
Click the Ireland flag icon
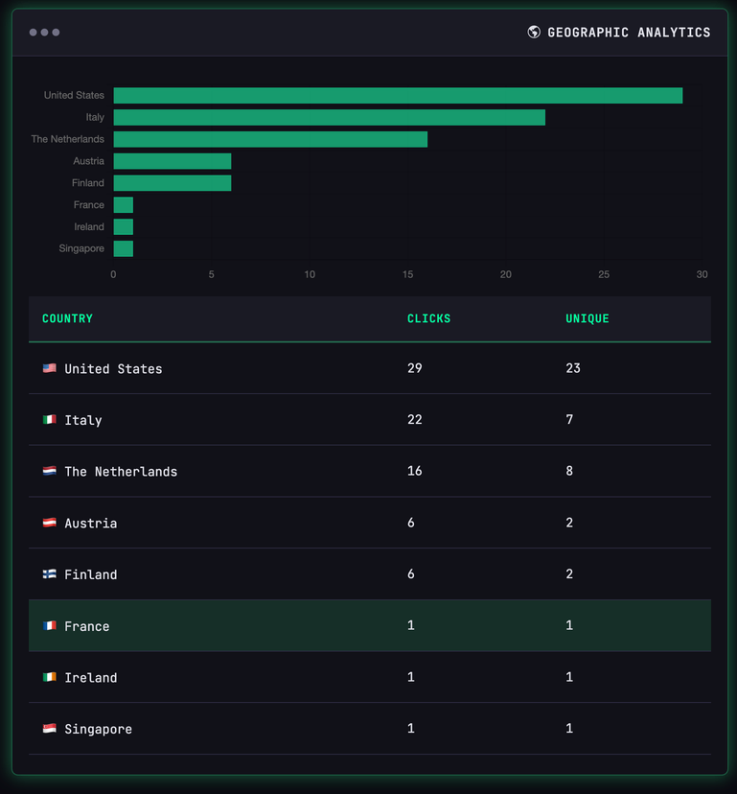point(50,677)
